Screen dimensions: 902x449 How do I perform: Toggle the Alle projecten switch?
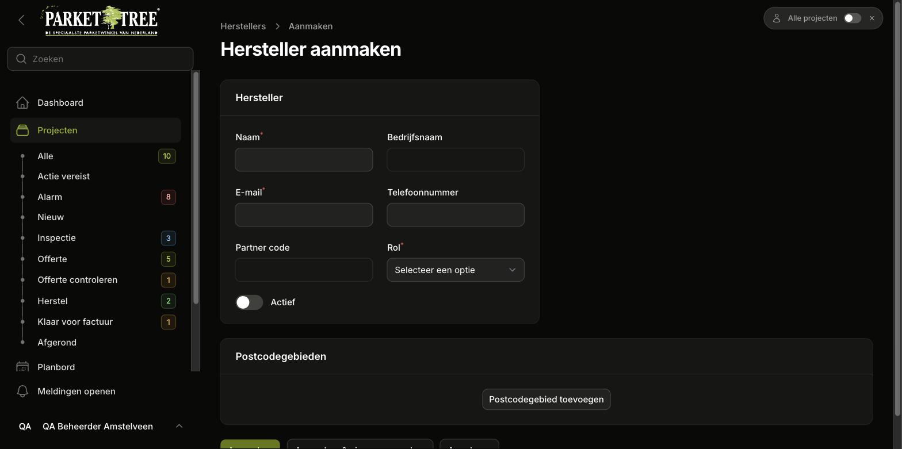coord(852,18)
